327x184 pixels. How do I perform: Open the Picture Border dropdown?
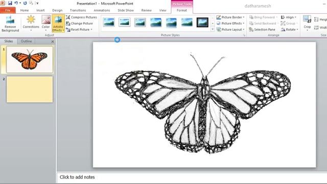(x=230, y=17)
